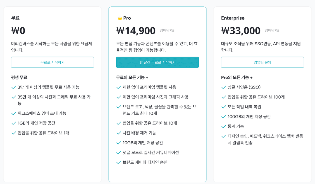The image size is (315, 184).
Task: Click the crown icon next to Pro
Action: tap(120, 18)
